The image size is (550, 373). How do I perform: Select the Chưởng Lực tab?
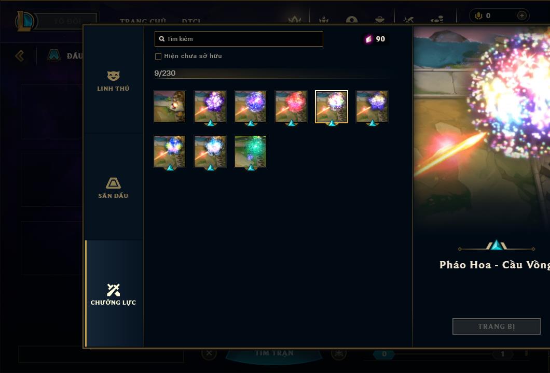pos(113,295)
